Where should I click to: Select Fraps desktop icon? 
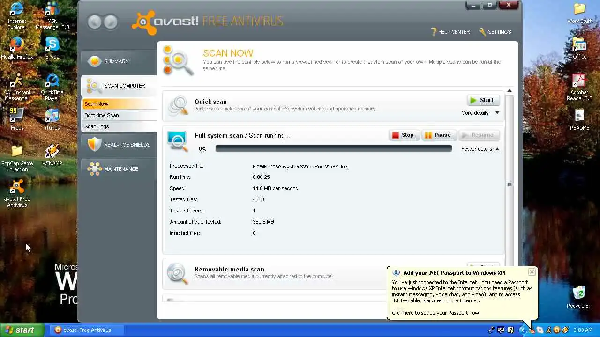(x=17, y=119)
